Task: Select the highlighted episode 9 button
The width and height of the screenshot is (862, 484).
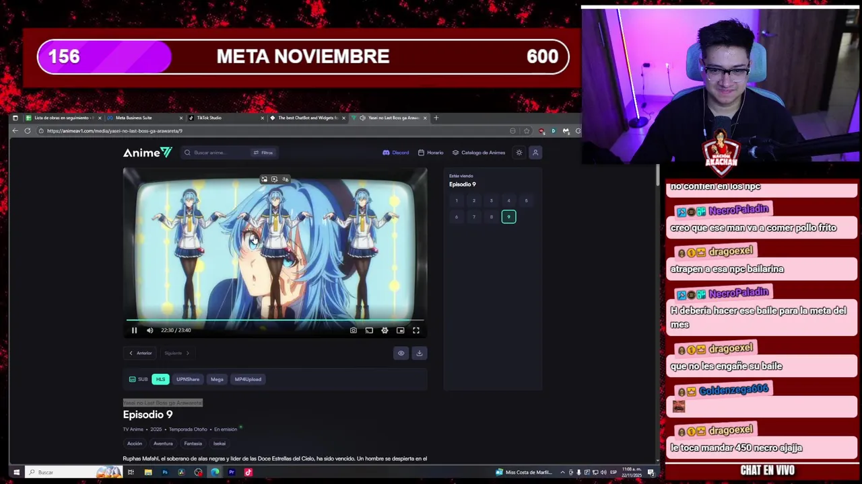Action: [508, 216]
